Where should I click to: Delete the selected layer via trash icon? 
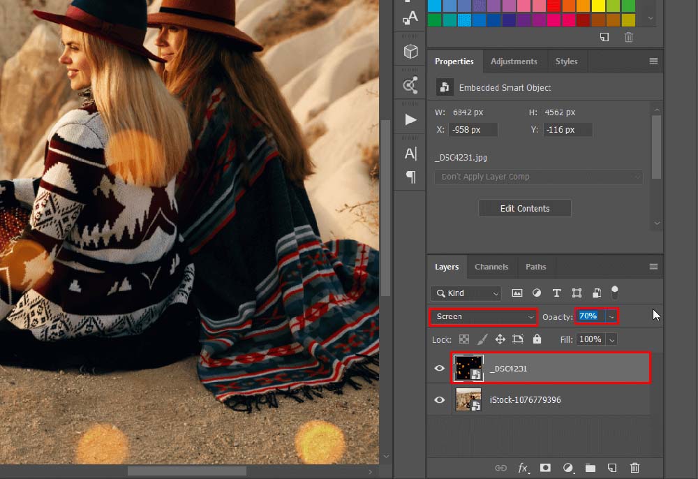(x=634, y=468)
